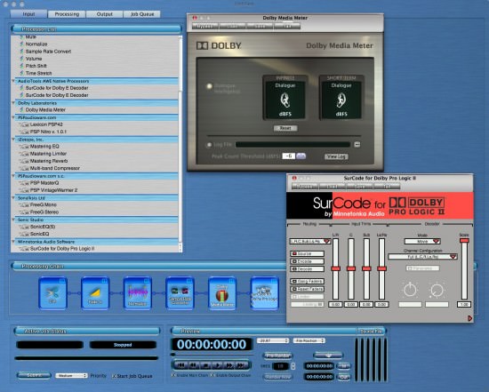The width and height of the screenshot is (489, 392).
Task: Click the stop button in Preview transport
Action: pos(205,364)
